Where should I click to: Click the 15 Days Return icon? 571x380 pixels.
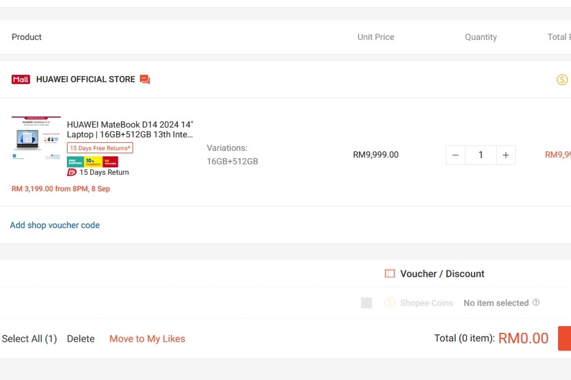[72, 172]
